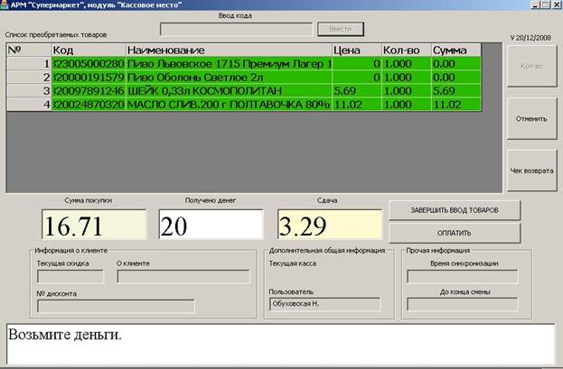Close the Кассовое место window
563x369 pixels.
coord(556,5)
